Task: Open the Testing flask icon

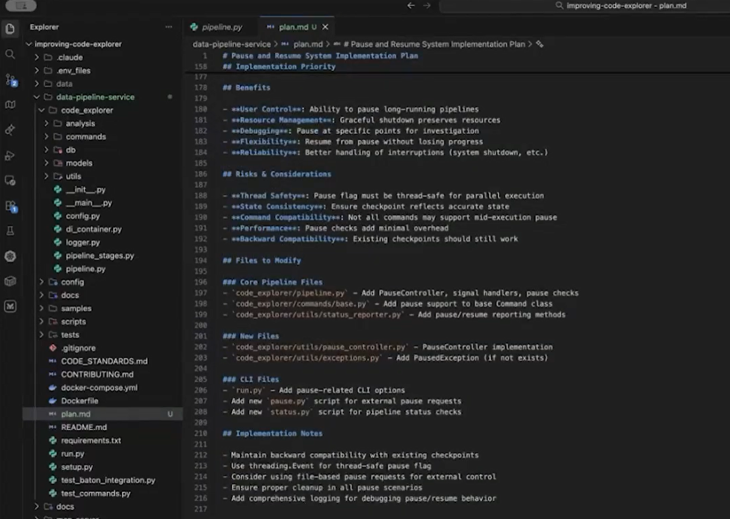Action: (x=10, y=231)
